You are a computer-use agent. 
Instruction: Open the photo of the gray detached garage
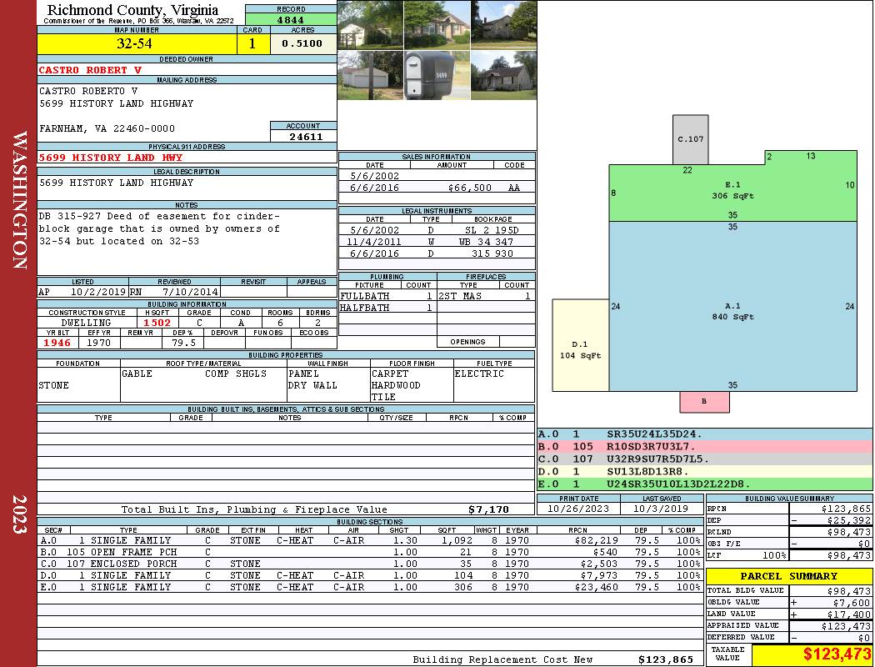tap(370, 75)
